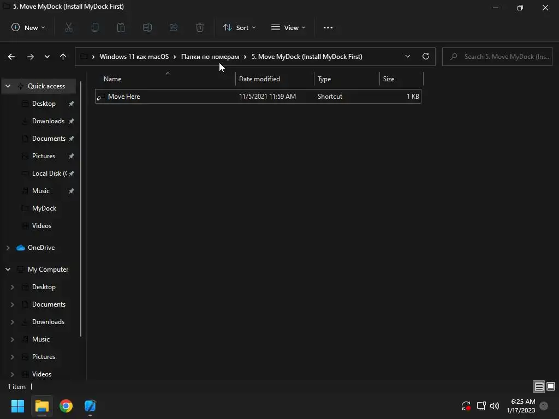
Task: Click the Delete trash icon
Action: (x=200, y=27)
